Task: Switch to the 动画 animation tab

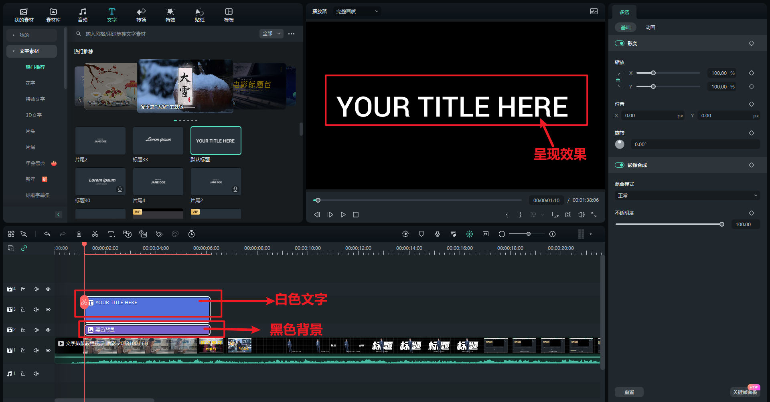Action: point(650,27)
